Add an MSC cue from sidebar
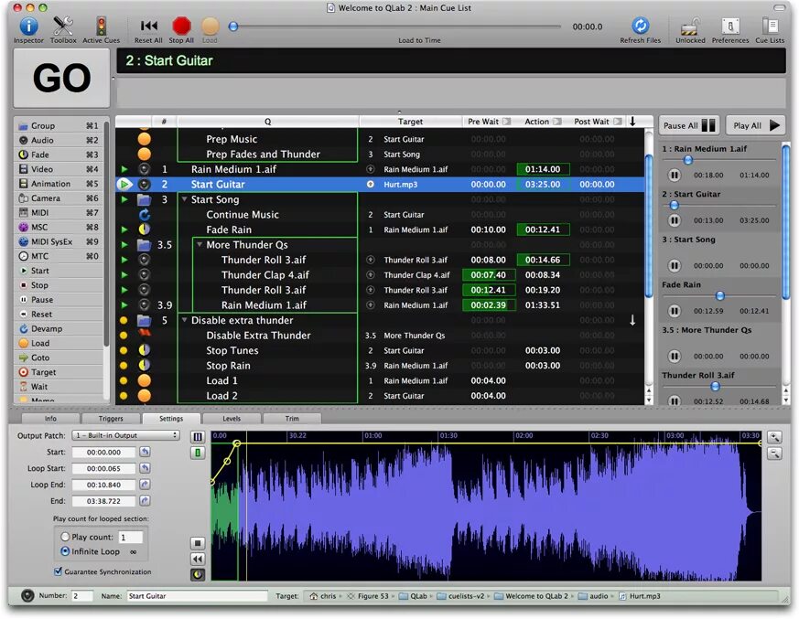This screenshot has height=619, width=799. click(60, 227)
